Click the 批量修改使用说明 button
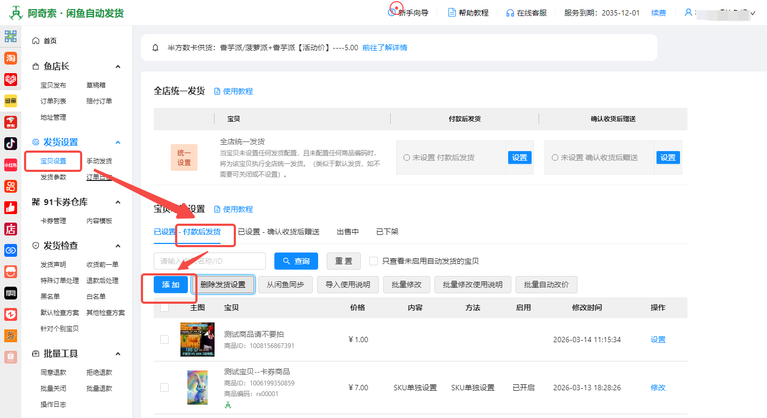767x418 pixels. (472, 285)
